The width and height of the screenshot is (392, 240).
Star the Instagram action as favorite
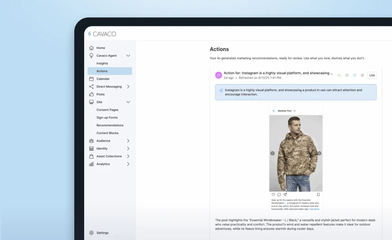(x=339, y=75)
